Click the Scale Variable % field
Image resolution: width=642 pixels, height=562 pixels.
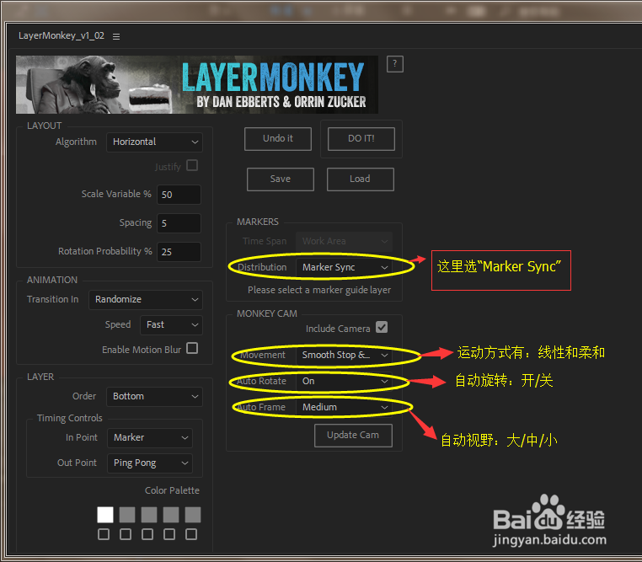click(179, 195)
